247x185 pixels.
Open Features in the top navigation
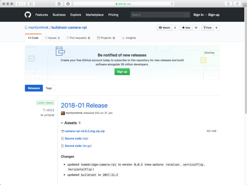click(x=42, y=15)
